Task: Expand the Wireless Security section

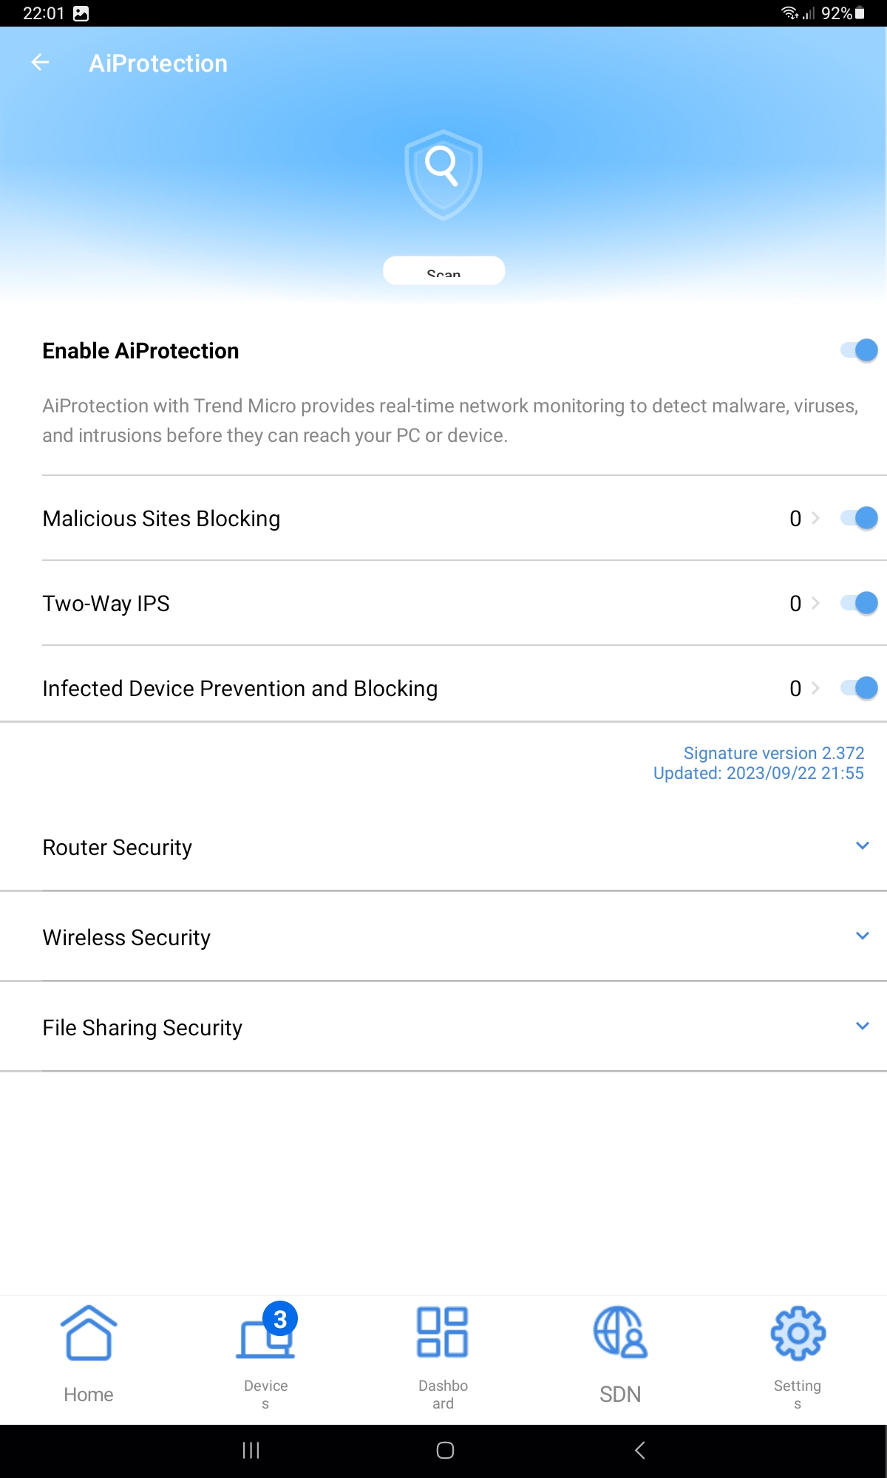Action: click(862, 936)
